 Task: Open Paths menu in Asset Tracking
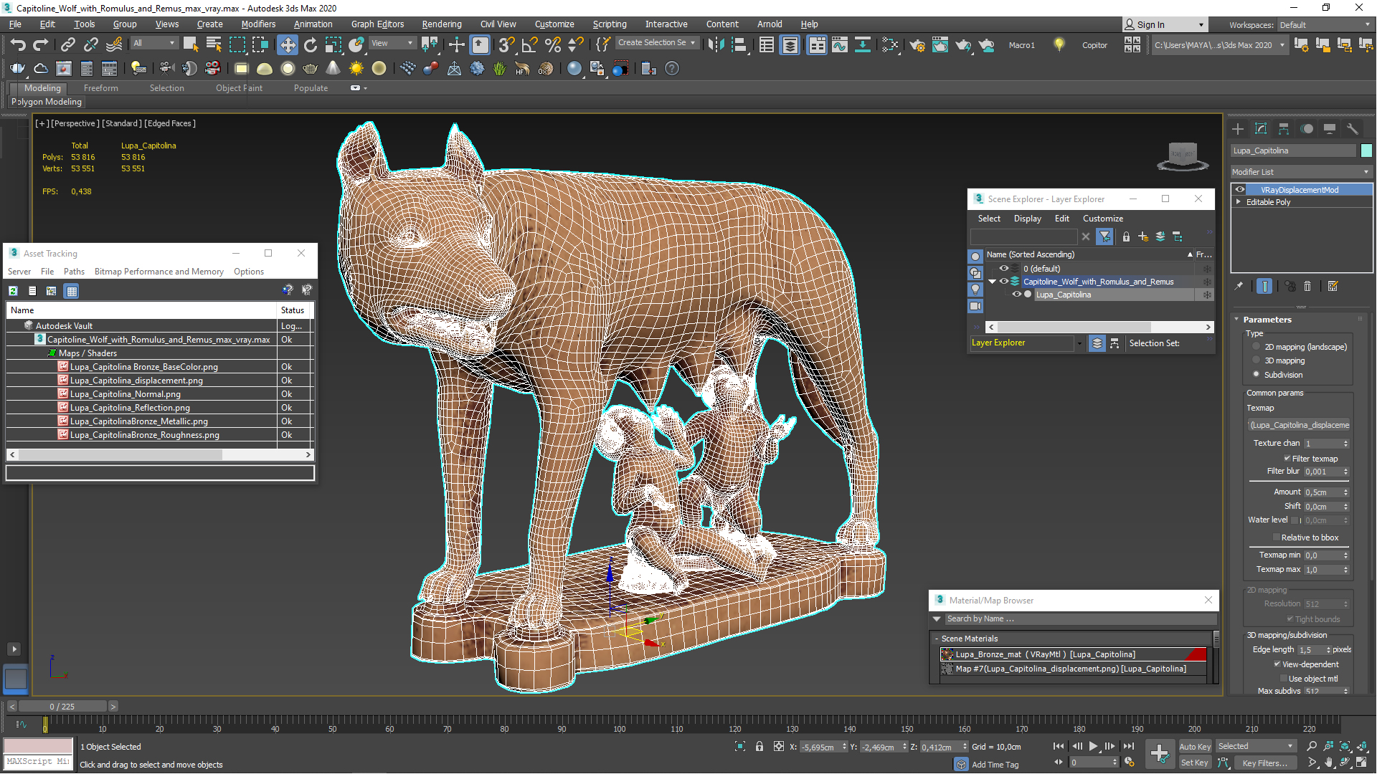tap(74, 272)
